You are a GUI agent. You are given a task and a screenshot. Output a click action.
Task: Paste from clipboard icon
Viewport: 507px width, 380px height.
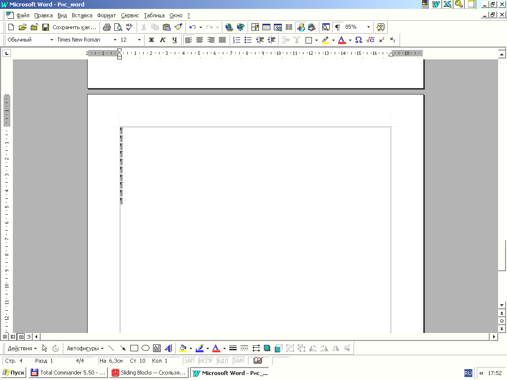pyautogui.click(x=166, y=27)
